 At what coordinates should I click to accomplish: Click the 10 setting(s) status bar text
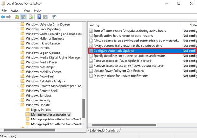coord(8,136)
